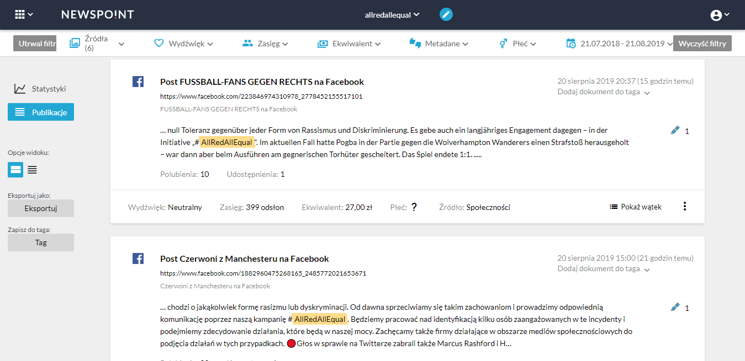Open the Publikacje section

[41, 112]
